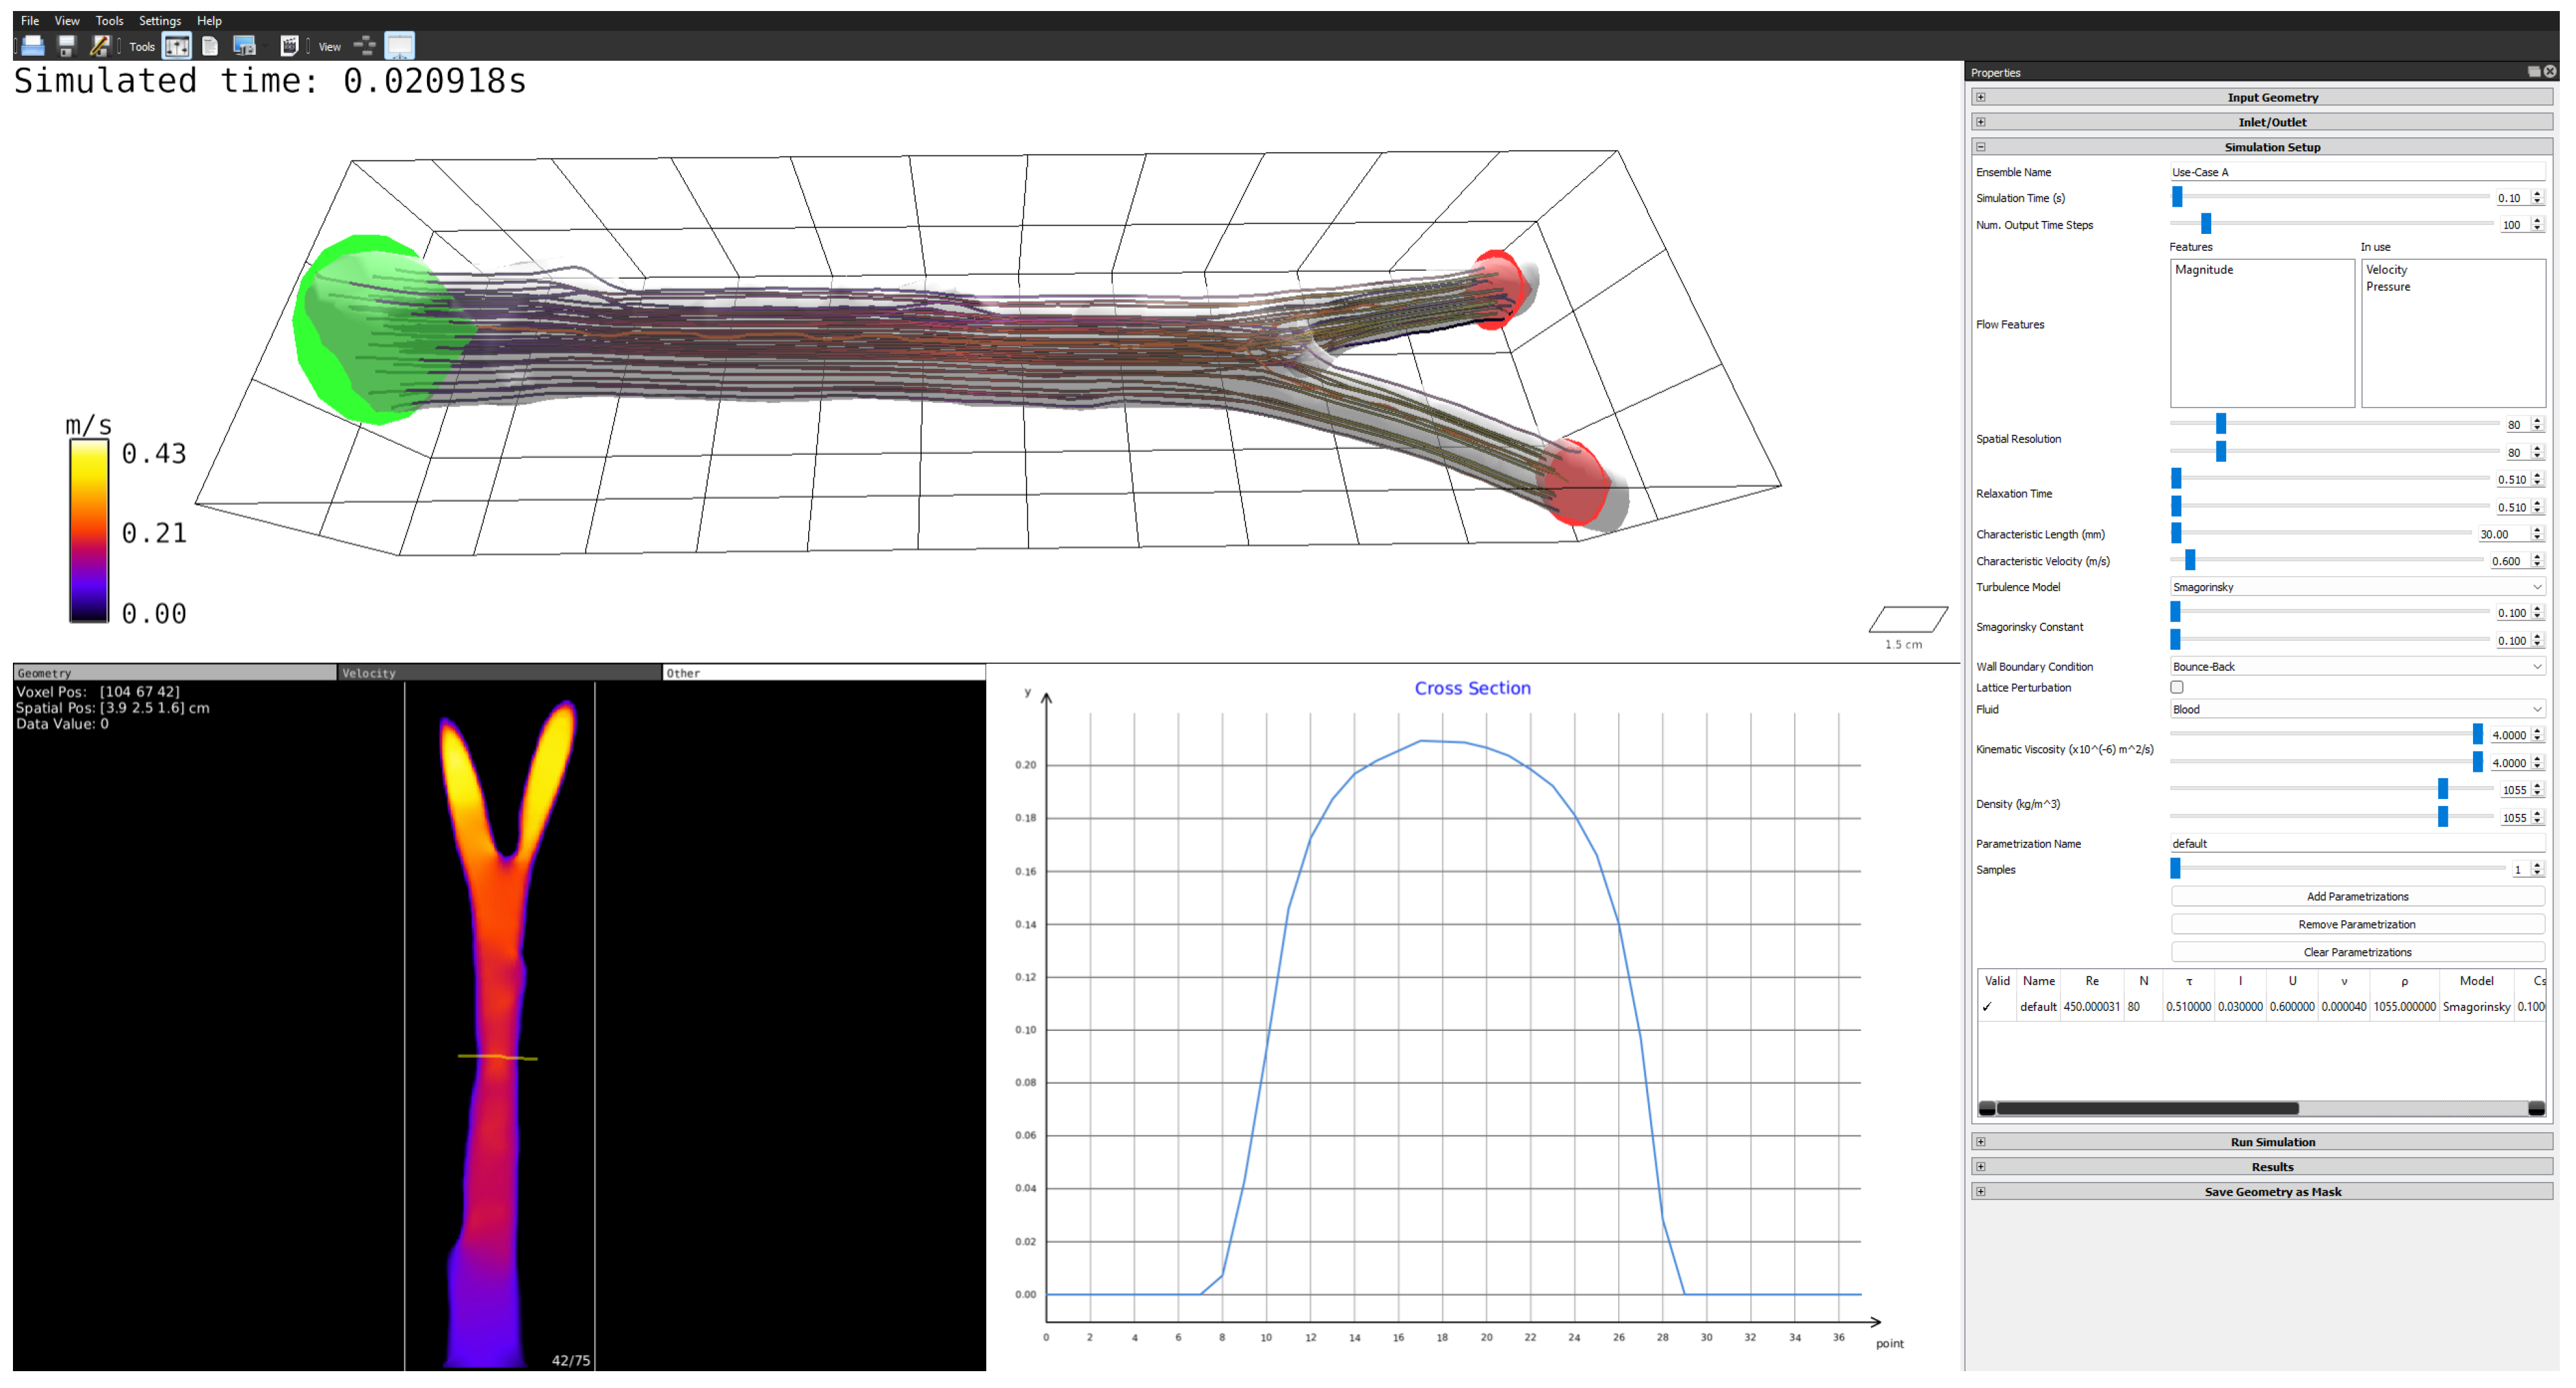Click the open/print blue tray icon
The height and width of the screenshot is (1388, 2576).
[33, 46]
